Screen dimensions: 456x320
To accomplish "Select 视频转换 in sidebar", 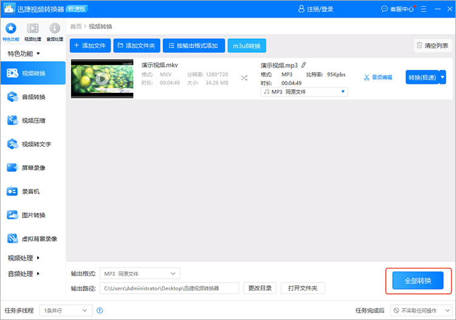I will 33,73.
